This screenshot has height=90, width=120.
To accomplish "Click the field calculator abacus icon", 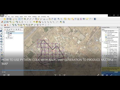I will (x=78, y=19).
